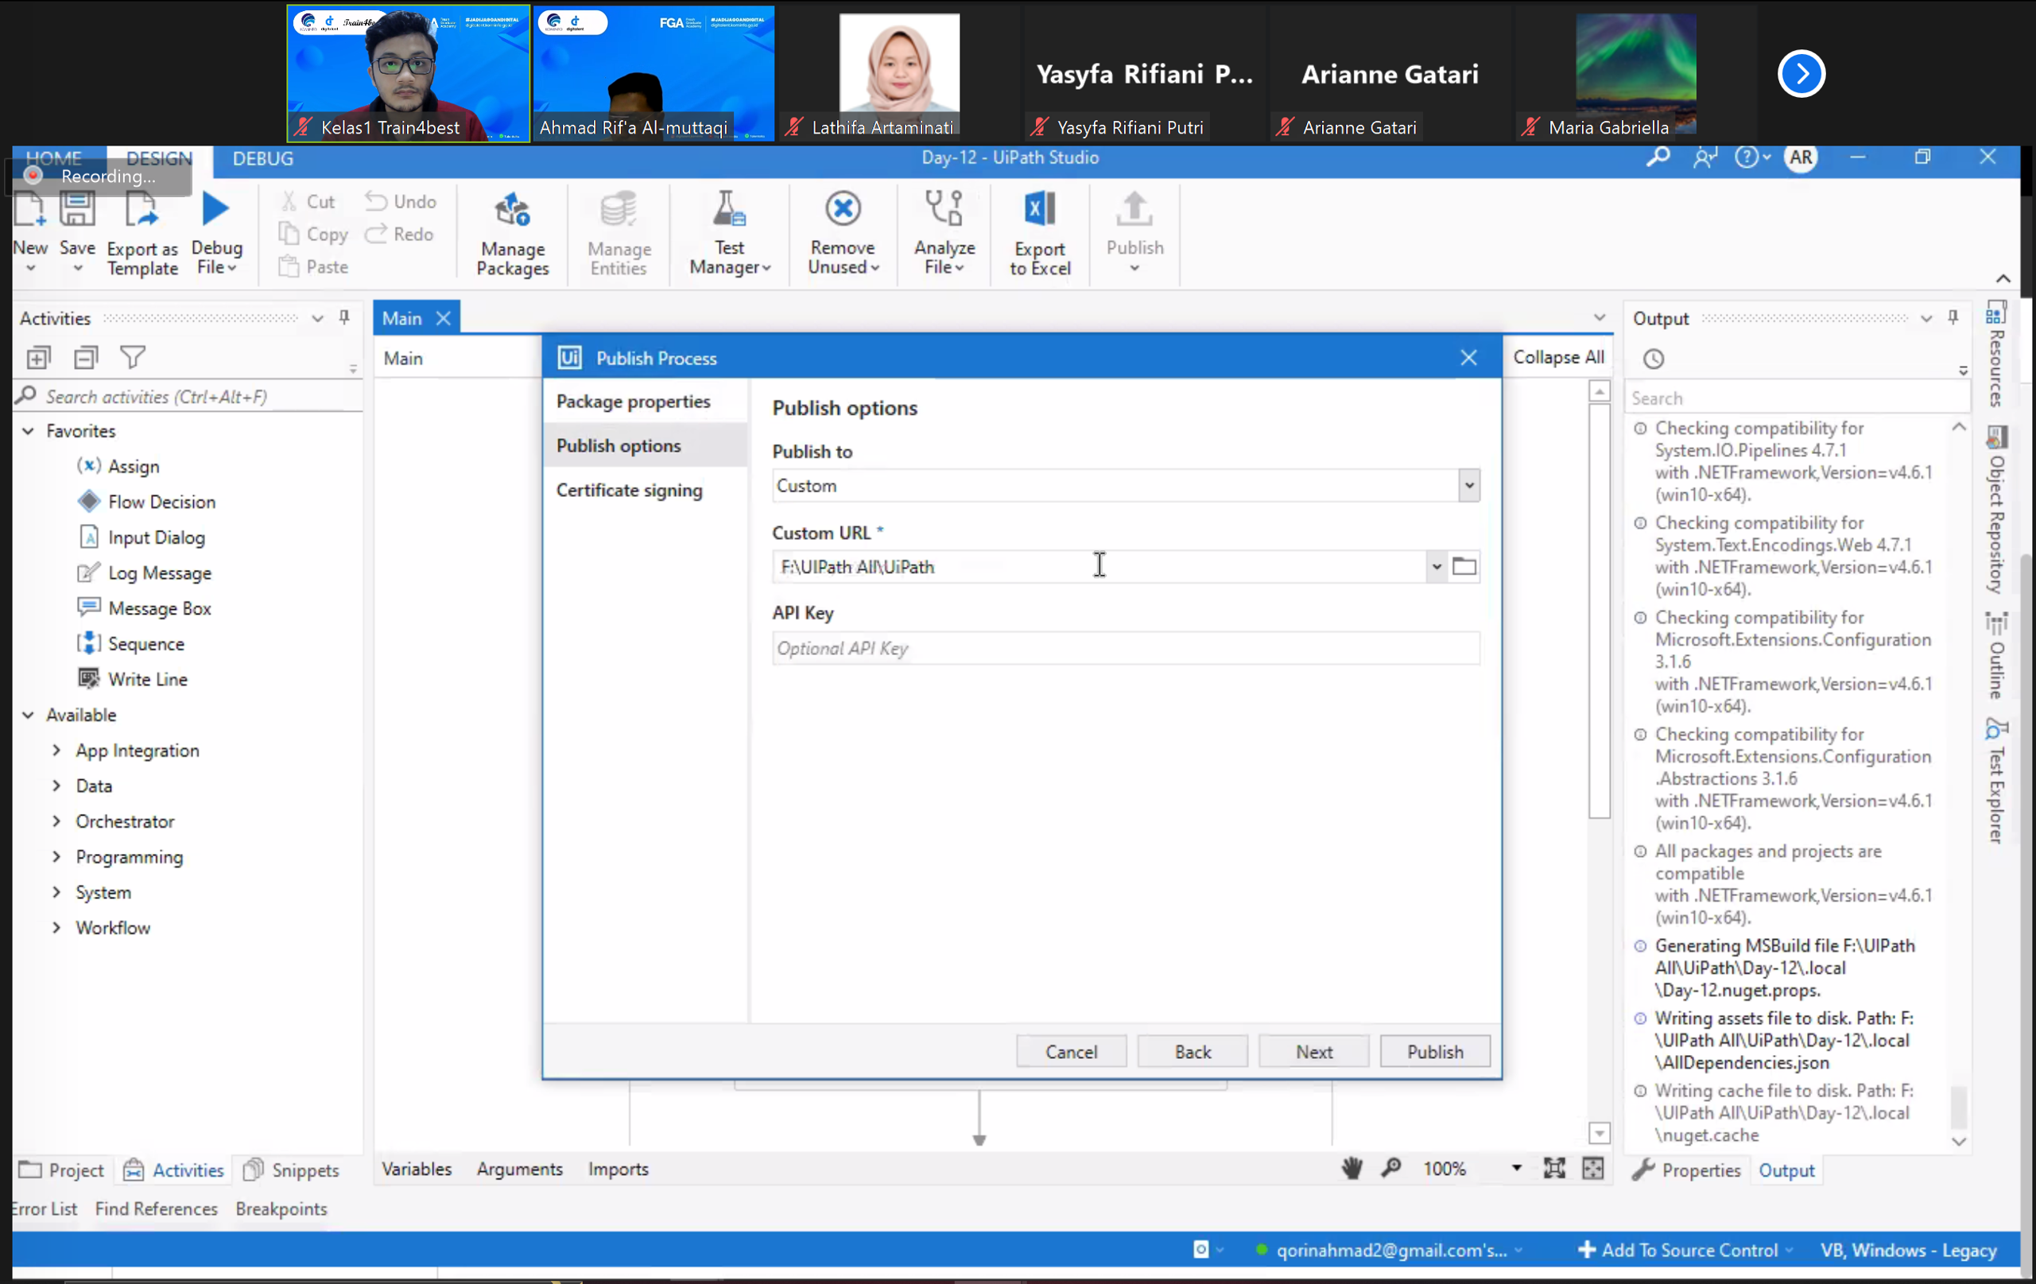Switch to the DEBUG ribbon tab
Screen dimensions: 2036x1284
coord(263,159)
